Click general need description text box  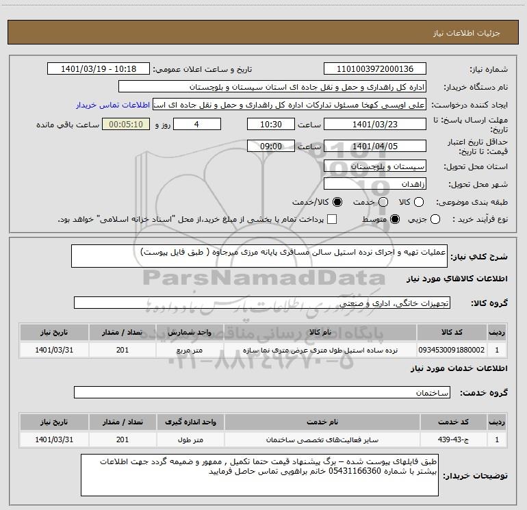[259, 256]
